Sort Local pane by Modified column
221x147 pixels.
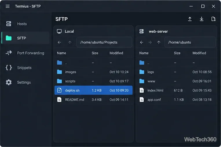(116, 53)
